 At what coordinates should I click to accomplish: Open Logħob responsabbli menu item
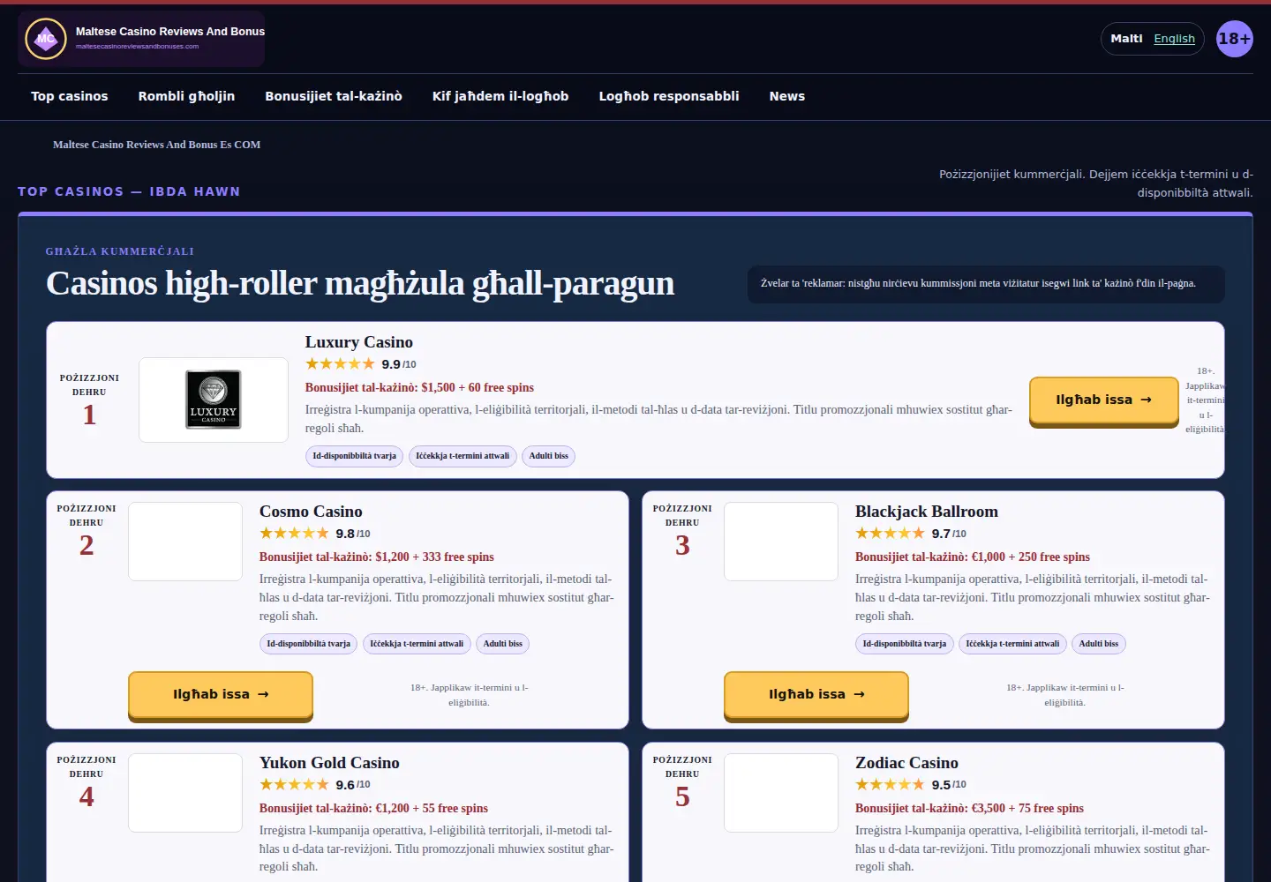tap(669, 96)
